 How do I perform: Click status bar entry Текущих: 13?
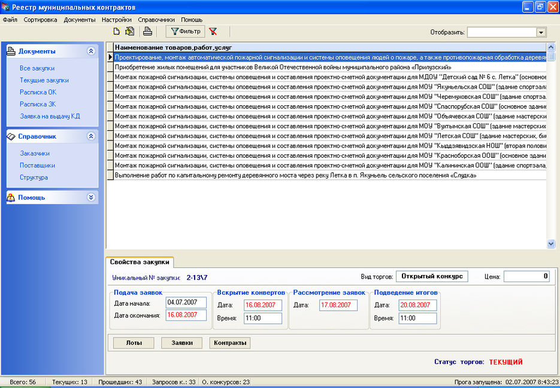pos(69,382)
